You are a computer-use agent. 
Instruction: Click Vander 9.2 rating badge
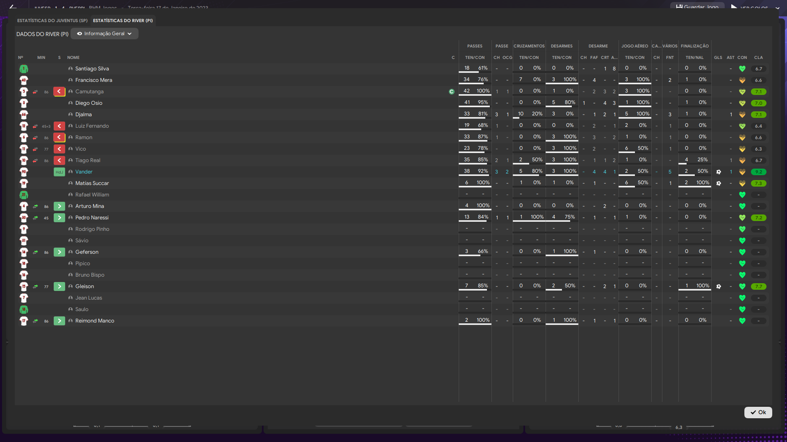pos(759,172)
